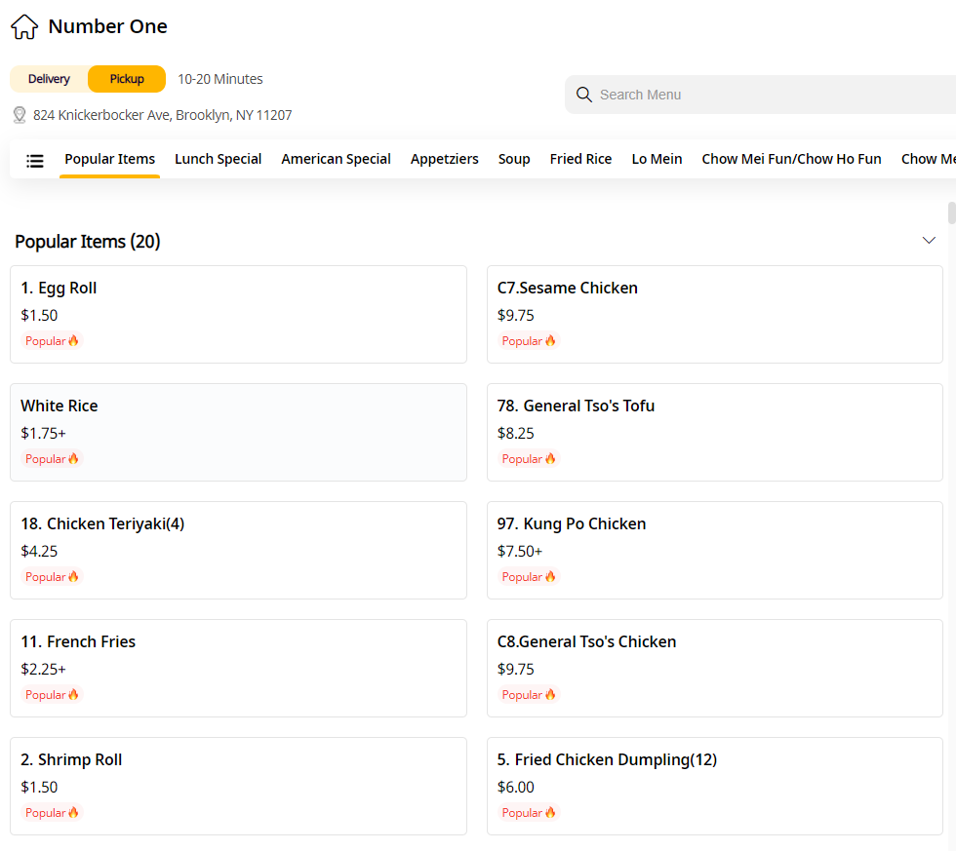956x851 pixels.
Task: Click the restaurant address text
Action: [162, 115]
